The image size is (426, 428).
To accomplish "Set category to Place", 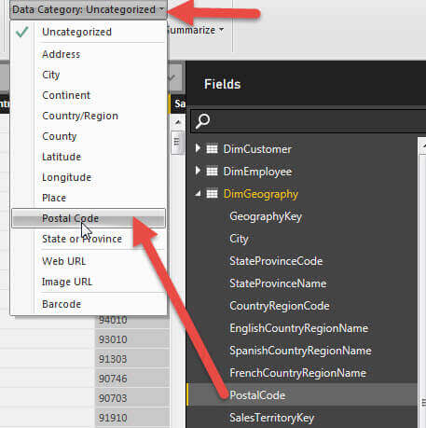I will (89, 198).
